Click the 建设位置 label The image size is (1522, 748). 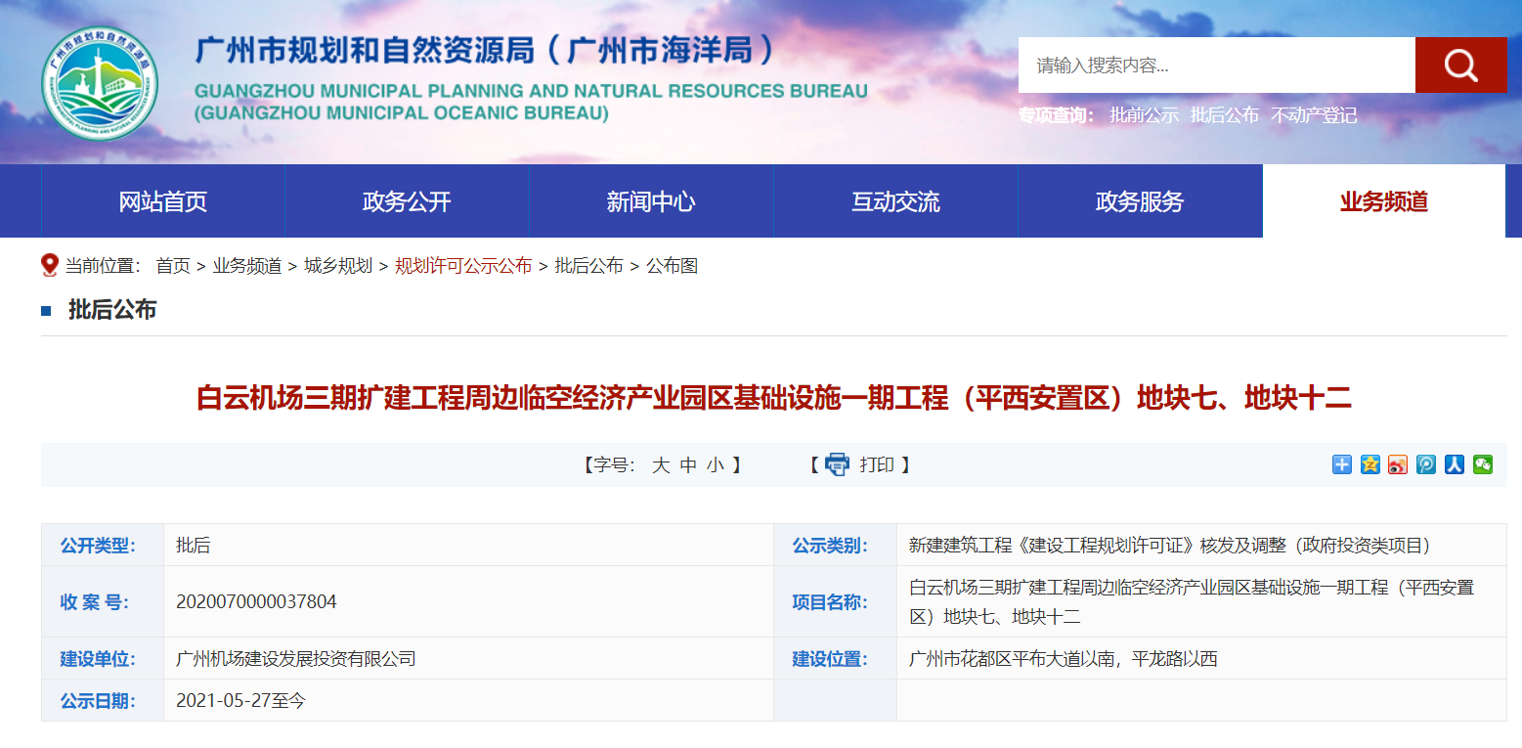pos(830,659)
